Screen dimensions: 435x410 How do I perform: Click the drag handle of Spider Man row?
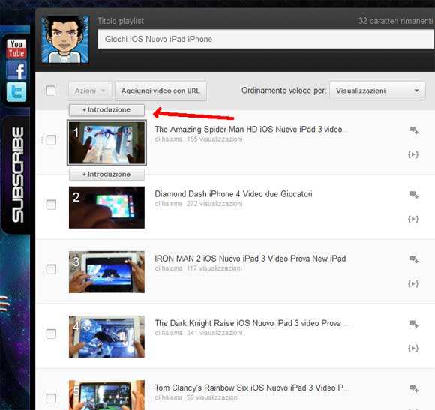click(42, 140)
